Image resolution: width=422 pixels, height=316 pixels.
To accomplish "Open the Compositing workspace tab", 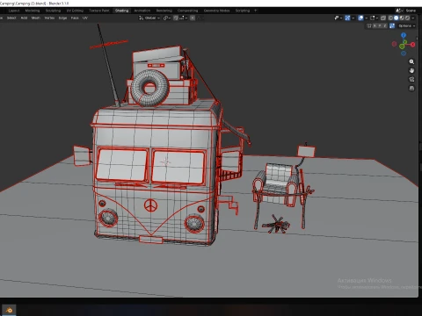I will pos(188,11).
